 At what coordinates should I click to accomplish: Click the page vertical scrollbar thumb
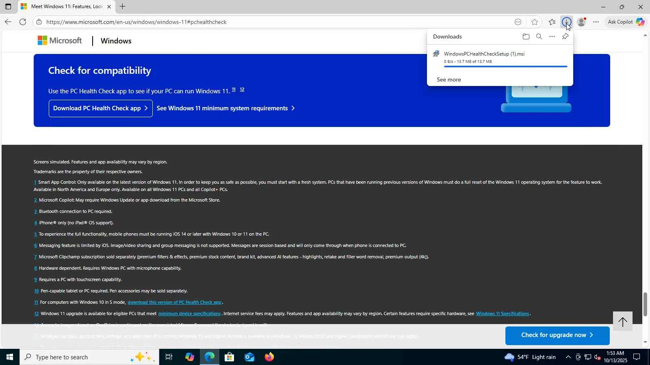tap(645, 304)
